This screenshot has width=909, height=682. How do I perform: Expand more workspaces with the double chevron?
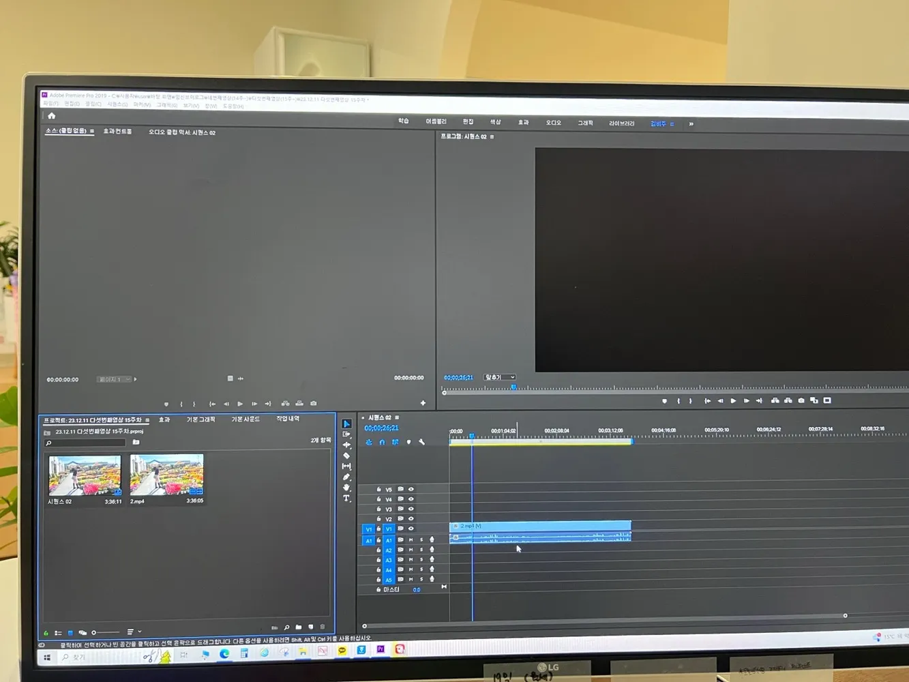coord(691,124)
